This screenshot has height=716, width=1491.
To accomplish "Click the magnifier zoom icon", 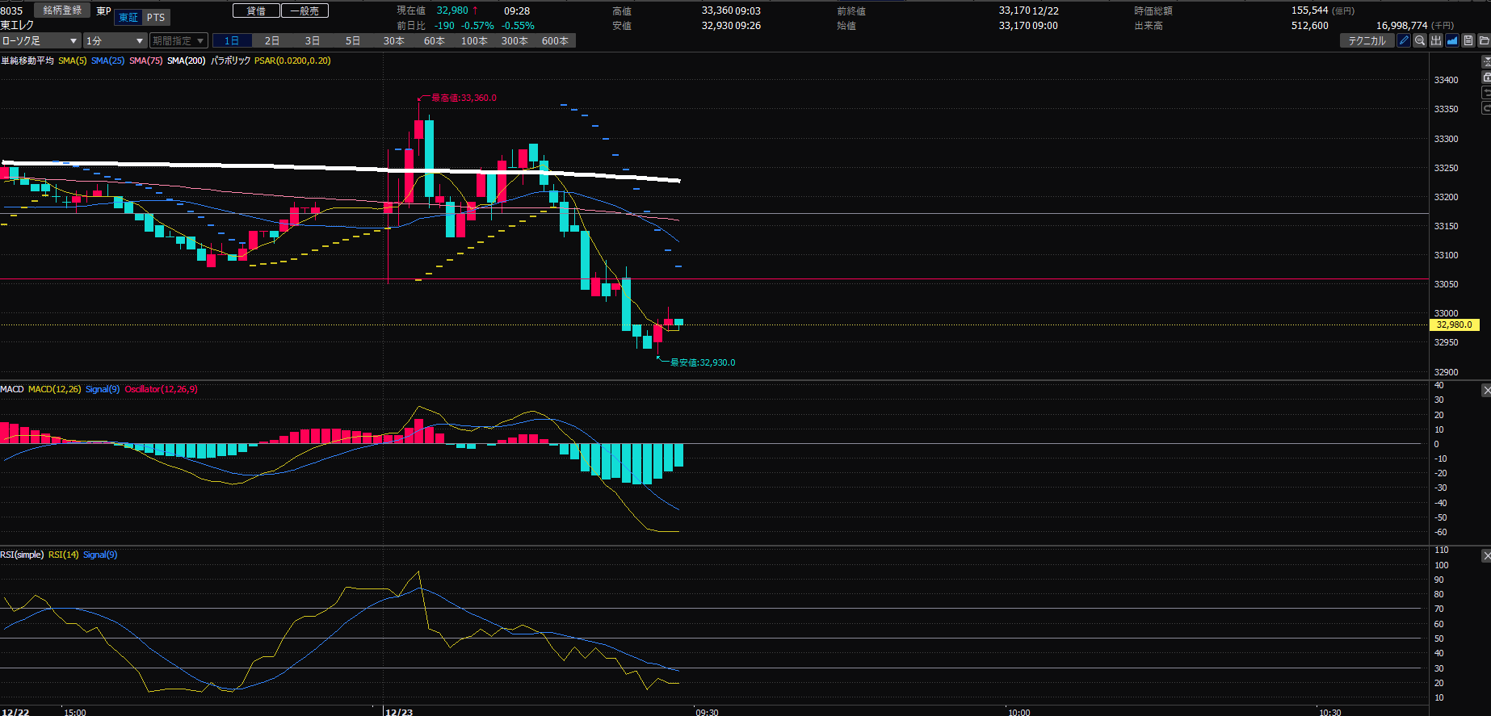I will (x=1420, y=40).
